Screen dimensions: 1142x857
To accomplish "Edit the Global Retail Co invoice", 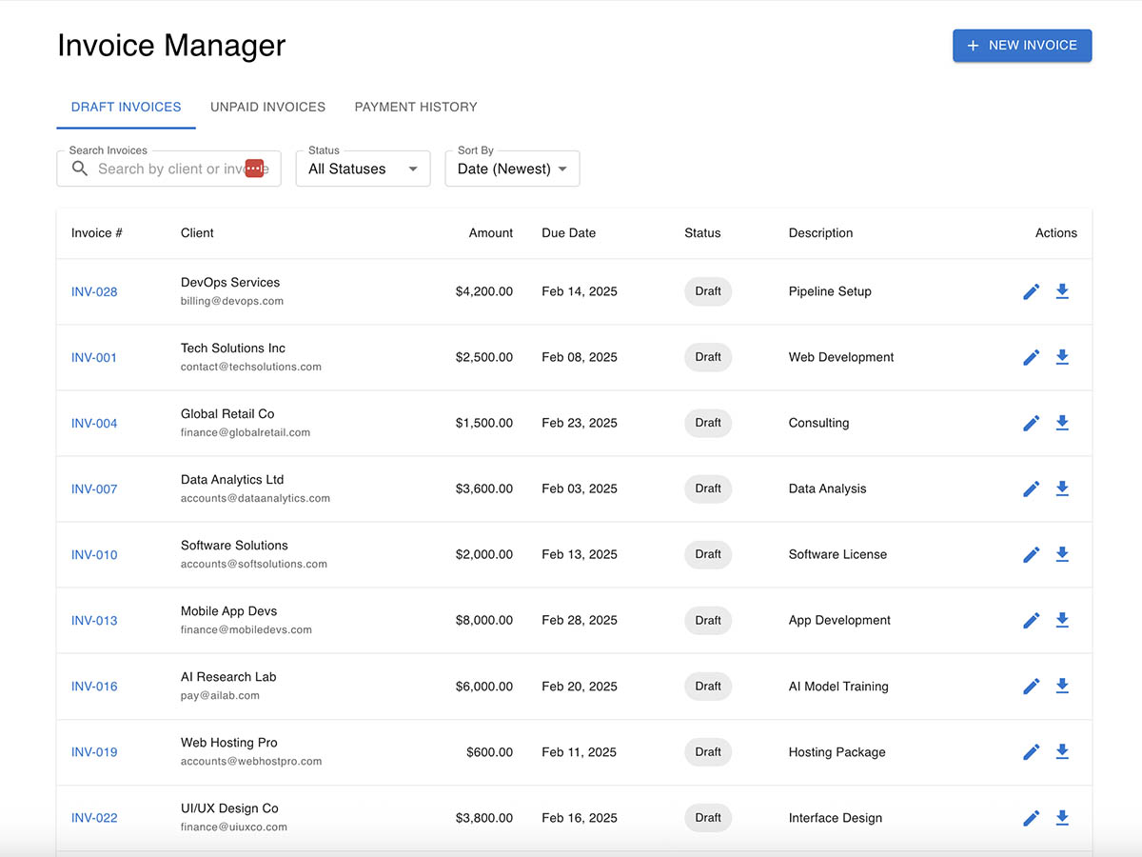I will pos(1031,423).
